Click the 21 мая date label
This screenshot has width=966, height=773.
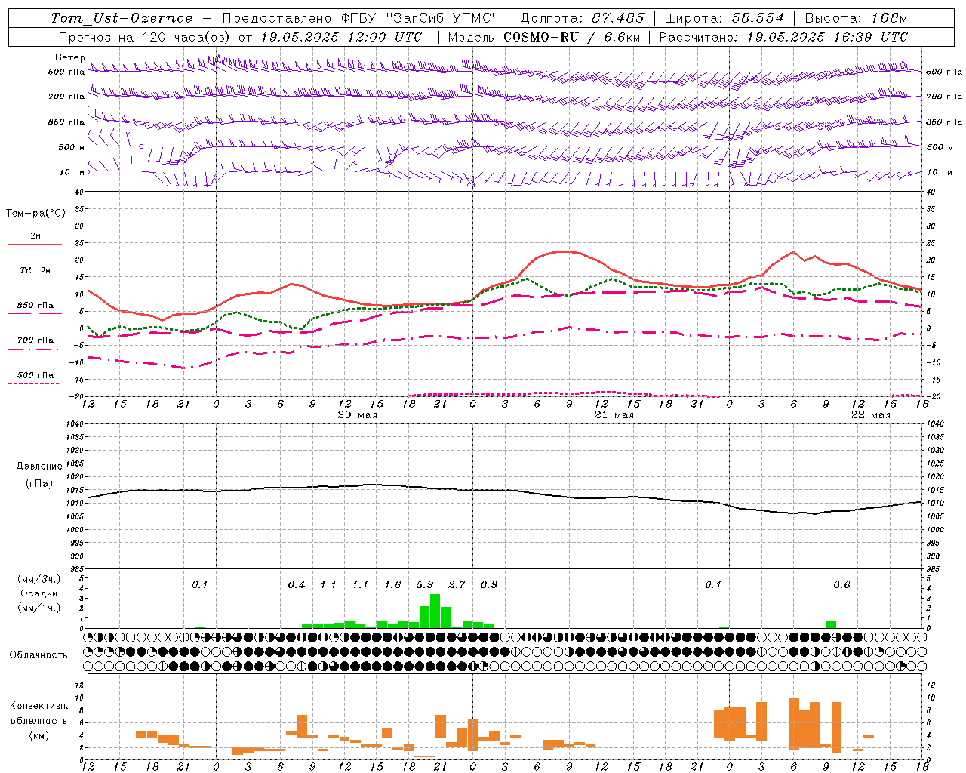point(614,415)
